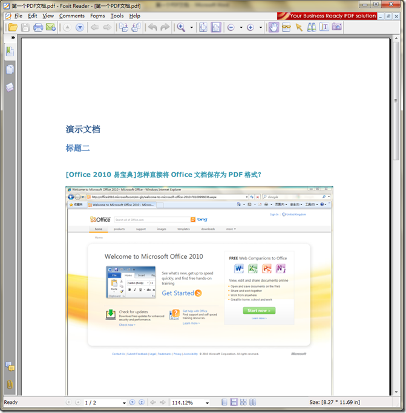
Task: Click the Fit Page icon
Action: pyautogui.click(x=203, y=27)
